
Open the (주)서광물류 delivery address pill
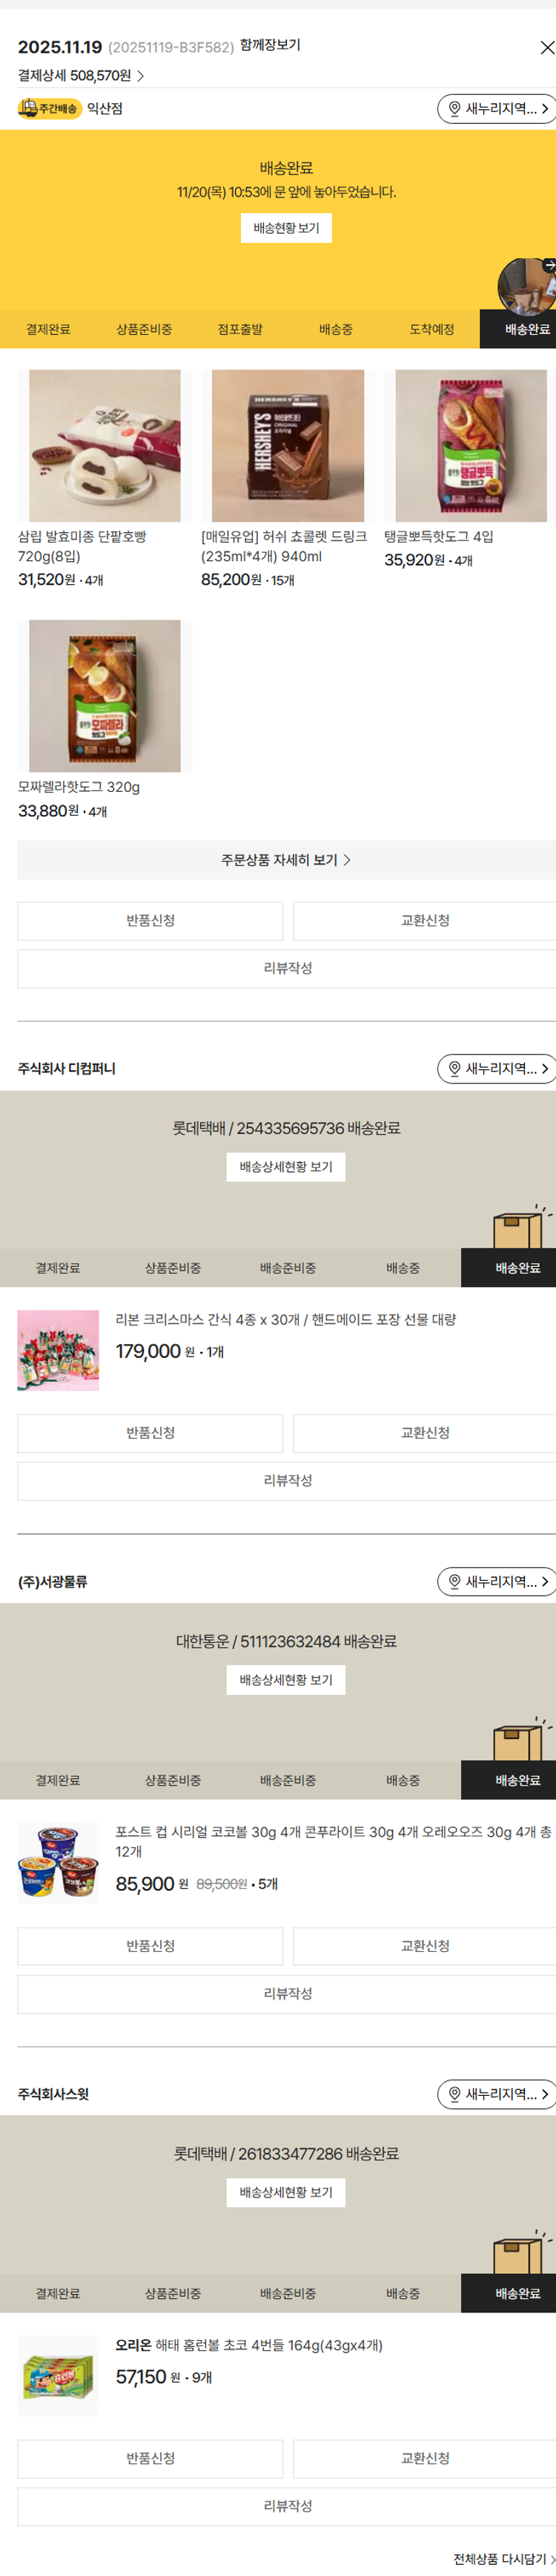point(497,1581)
